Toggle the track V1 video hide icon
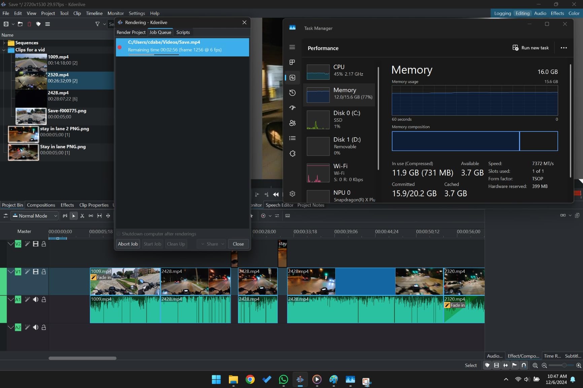The image size is (583, 388). [x=36, y=272]
